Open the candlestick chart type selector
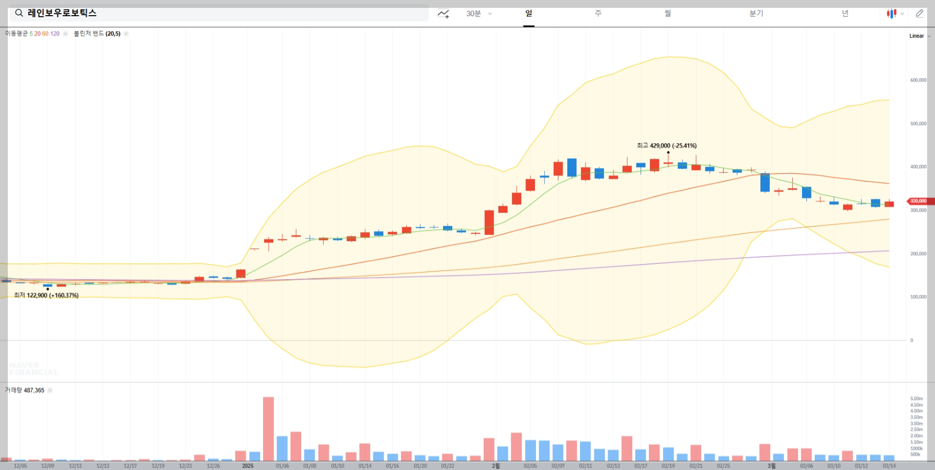 tap(895, 14)
